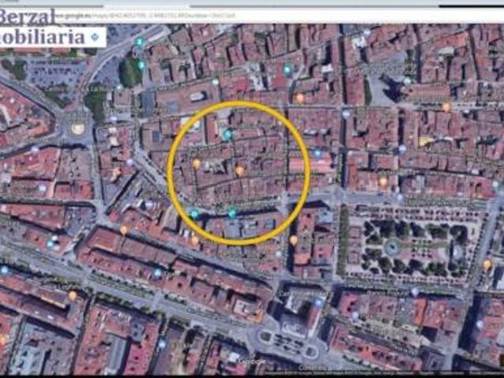Select the orange marker above the park's left side
The width and height of the screenshot is (504, 378).
click(x=383, y=181)
